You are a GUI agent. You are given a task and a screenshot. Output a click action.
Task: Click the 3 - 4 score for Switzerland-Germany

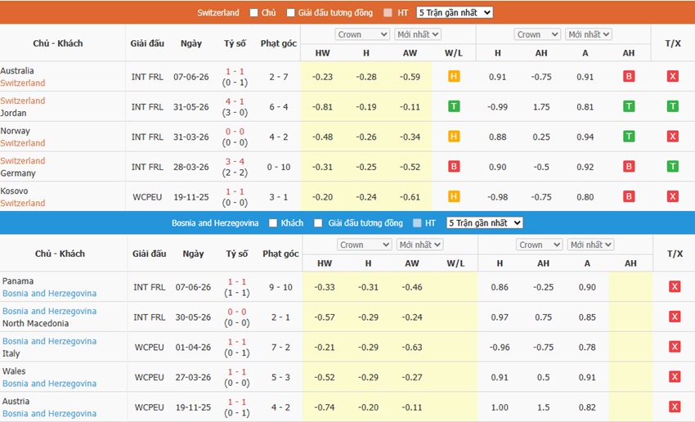[x=235, y=161]
